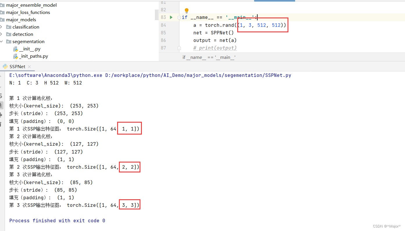The image size is (405, 231).
Task: Run the script via the green gutter arrow
Action: (171, 17)
